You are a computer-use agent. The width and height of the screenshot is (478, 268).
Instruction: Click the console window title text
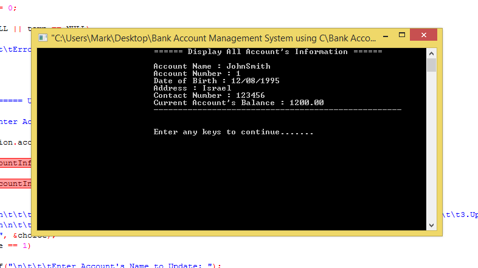(213, 38)
